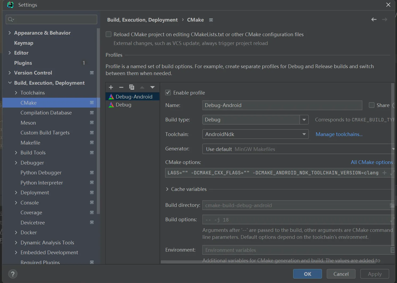
Task: Copy the selected CMake profile
Action: pyautogui.click(x=132, y=87)
